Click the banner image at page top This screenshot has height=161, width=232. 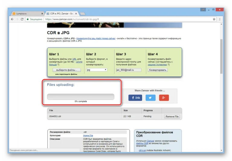pos(114,25)
